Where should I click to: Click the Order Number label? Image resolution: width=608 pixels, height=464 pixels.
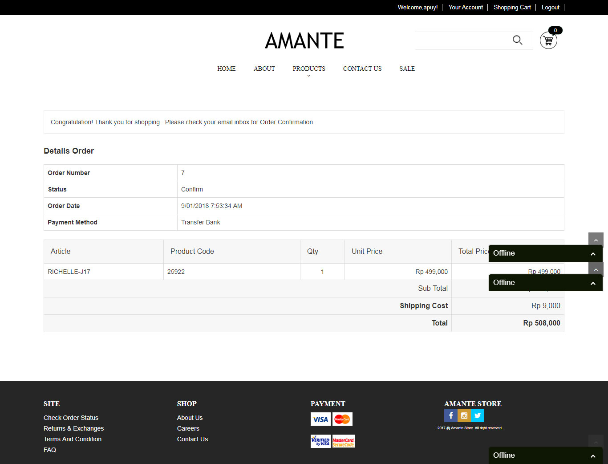pyautogui.click(x=69, y=173)
